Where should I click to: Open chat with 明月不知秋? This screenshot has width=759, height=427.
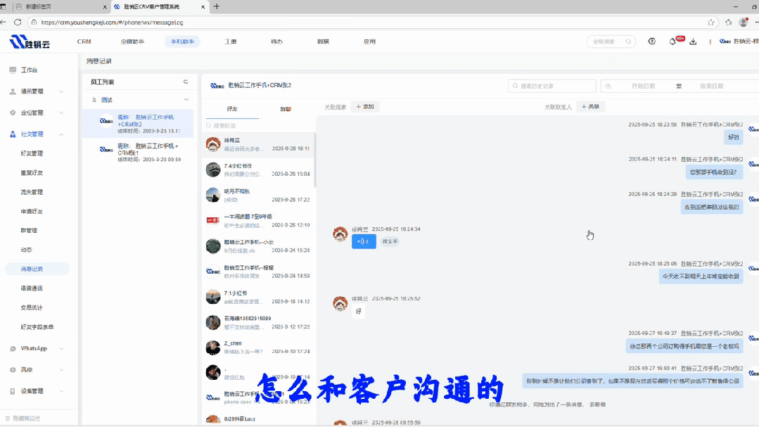tap(258, 195)
